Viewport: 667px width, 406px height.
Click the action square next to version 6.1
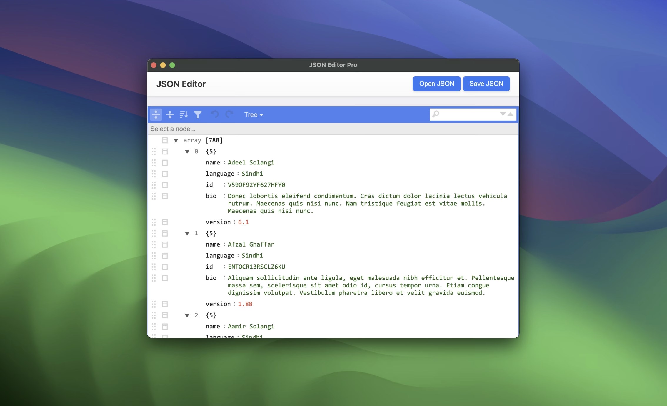165,222
